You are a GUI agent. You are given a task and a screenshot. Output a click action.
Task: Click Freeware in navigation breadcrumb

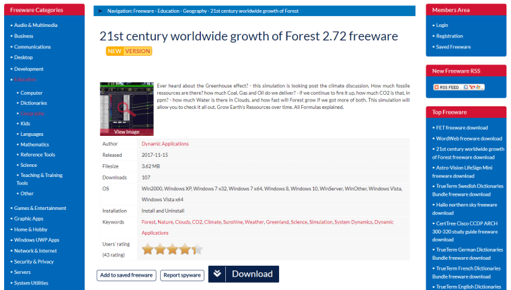[x=143, y=11]
